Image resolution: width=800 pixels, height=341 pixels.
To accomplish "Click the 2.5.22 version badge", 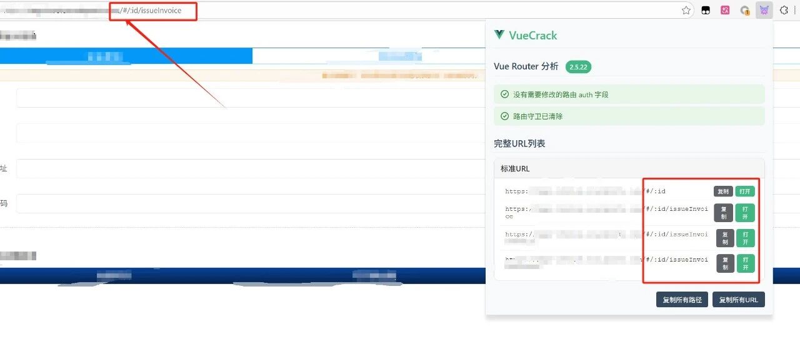I will pos(579,66).
